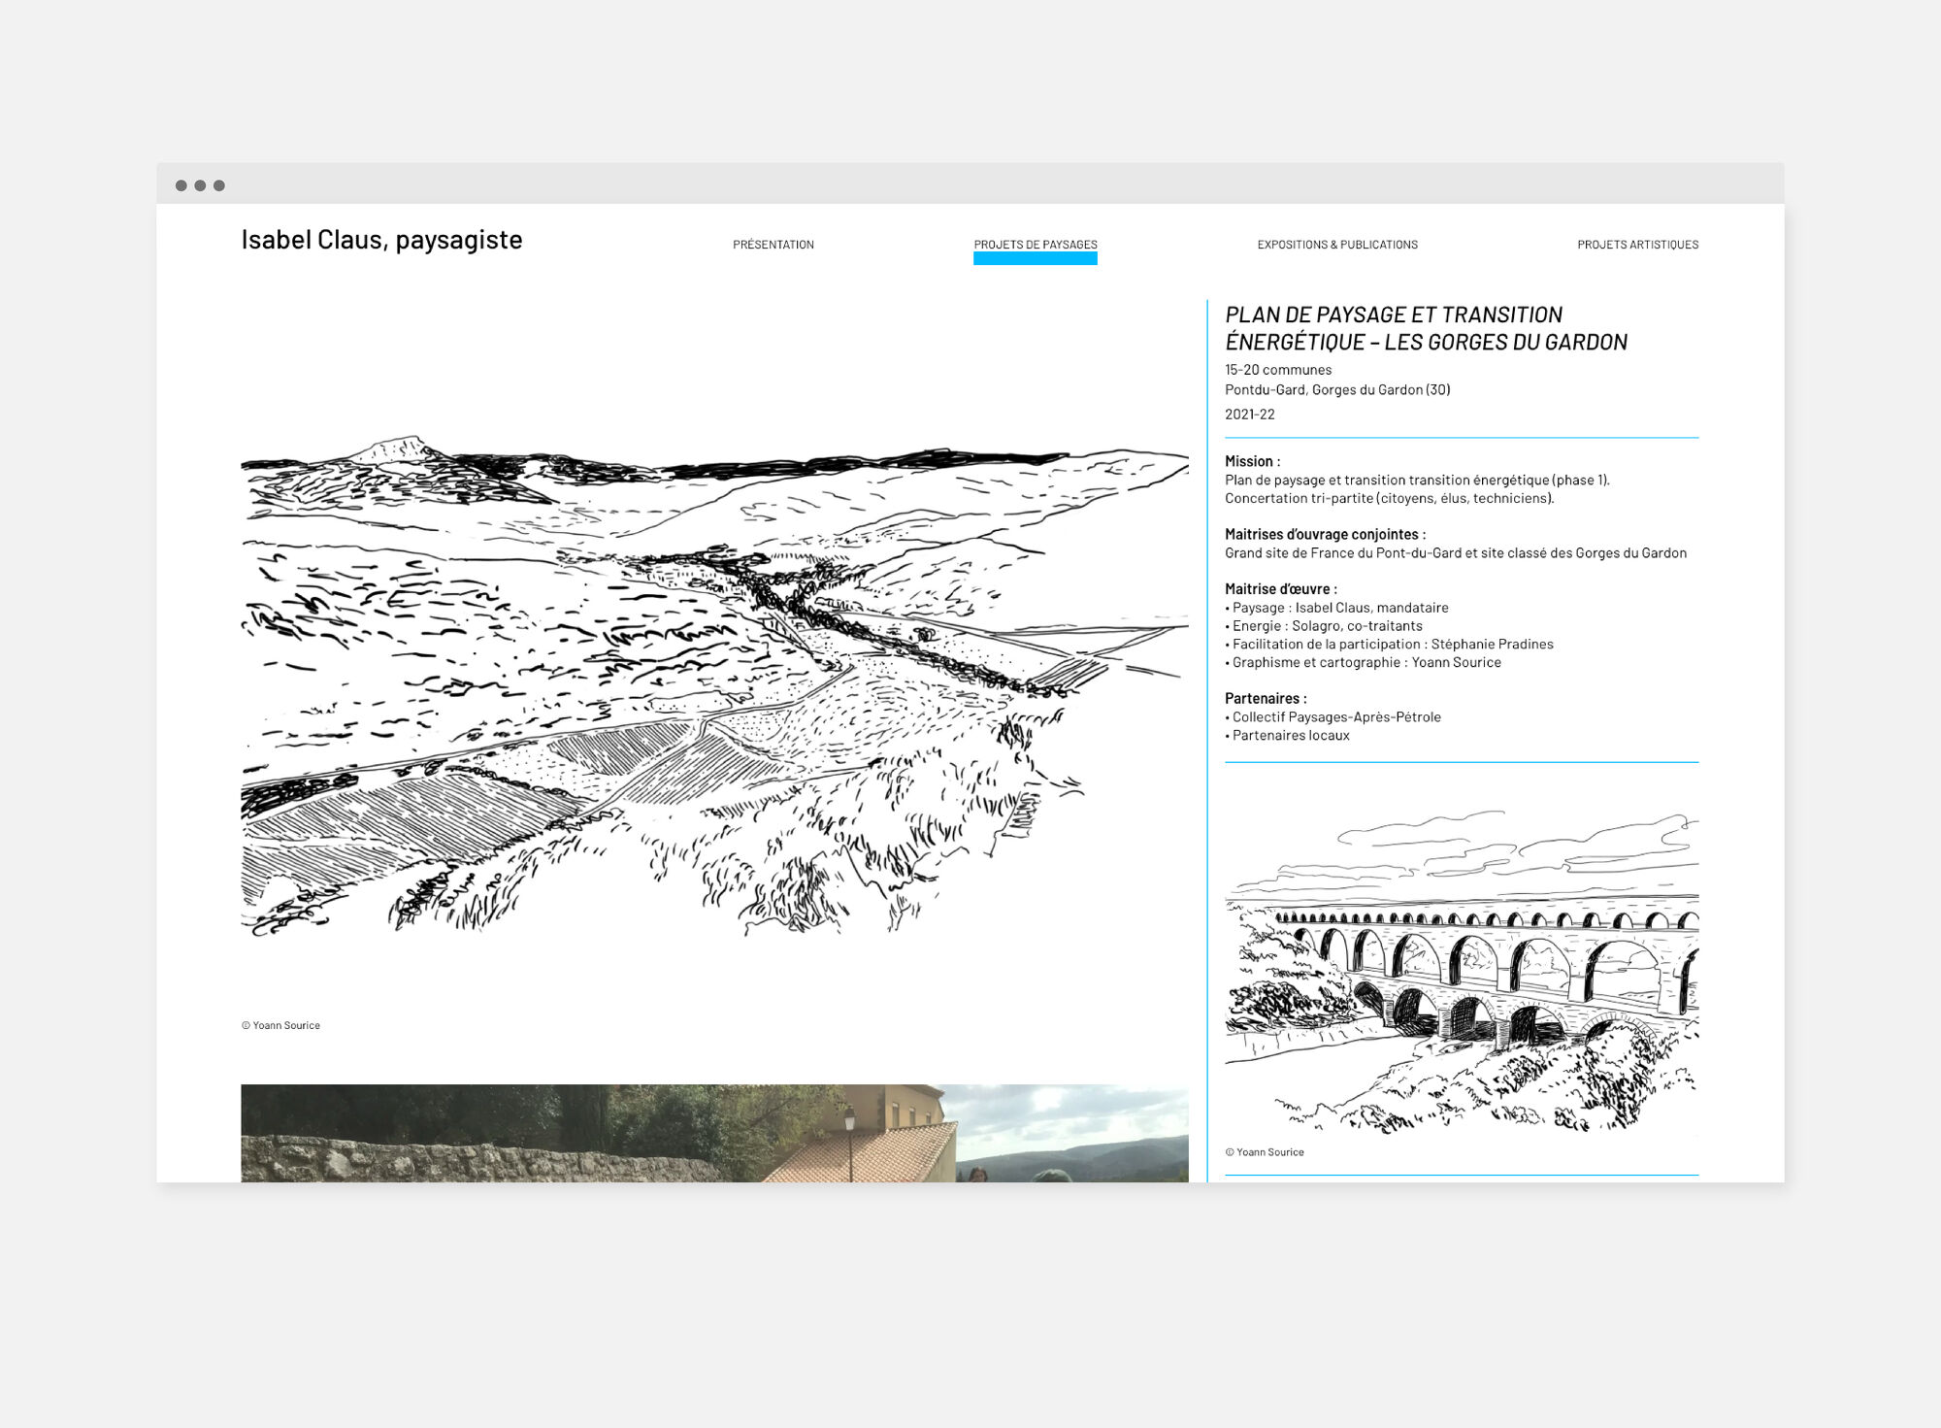The width and height of the screenshot is (1941, 1428).
Task: Click 'Pontdu-Gard, Gorges du Gardon (30)' line
Action: point(1337,390)
